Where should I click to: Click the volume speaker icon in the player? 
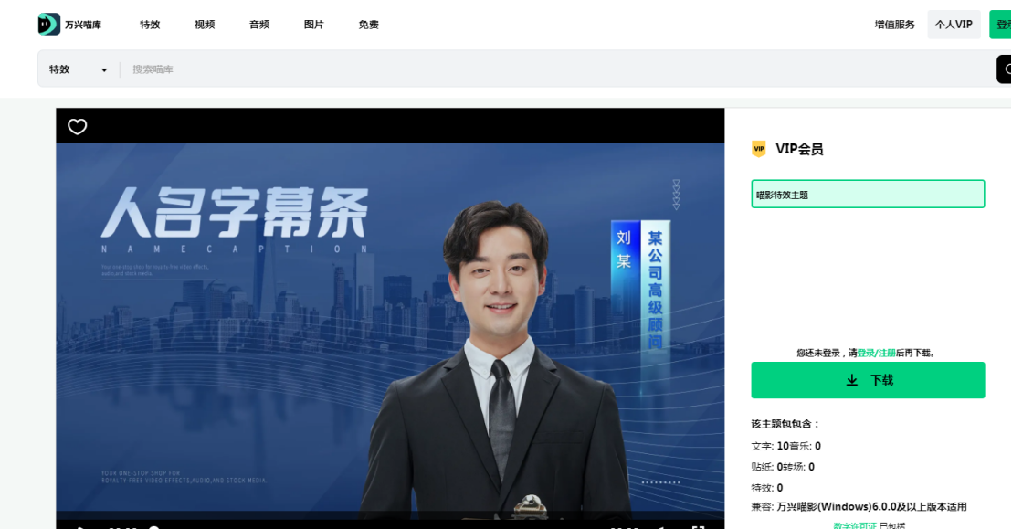(661, 526)
